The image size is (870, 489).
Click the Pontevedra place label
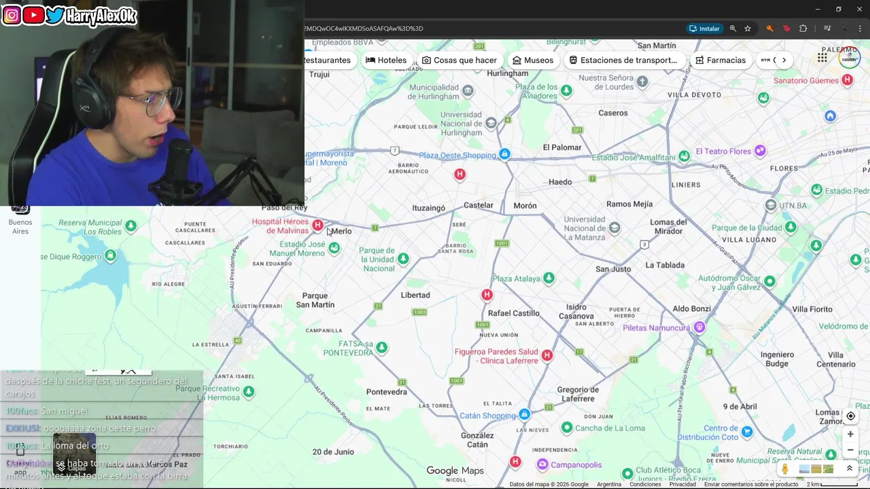click(x=387, y=392)
